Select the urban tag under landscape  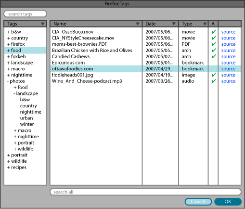tap(26, 118)
